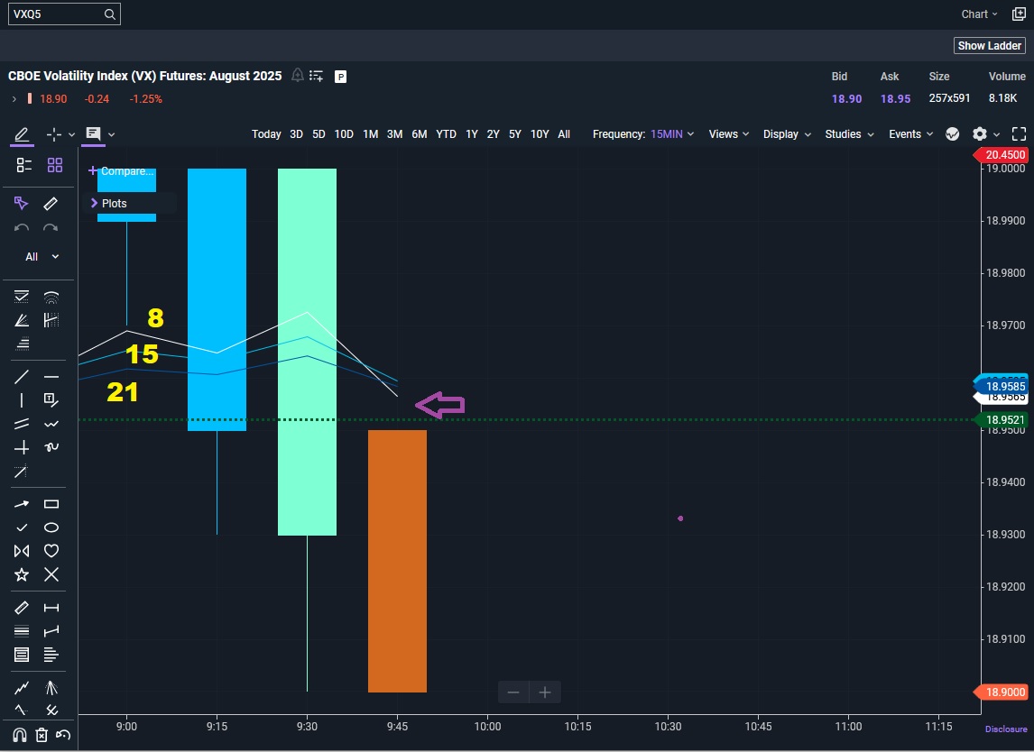This screenshot has height=752, width=1034.
Task: Click the Show Ladder button
Action: point(989,45)
